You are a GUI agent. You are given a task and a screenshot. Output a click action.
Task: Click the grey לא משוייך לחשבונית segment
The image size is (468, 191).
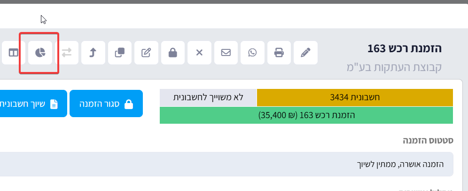point(208,97)
